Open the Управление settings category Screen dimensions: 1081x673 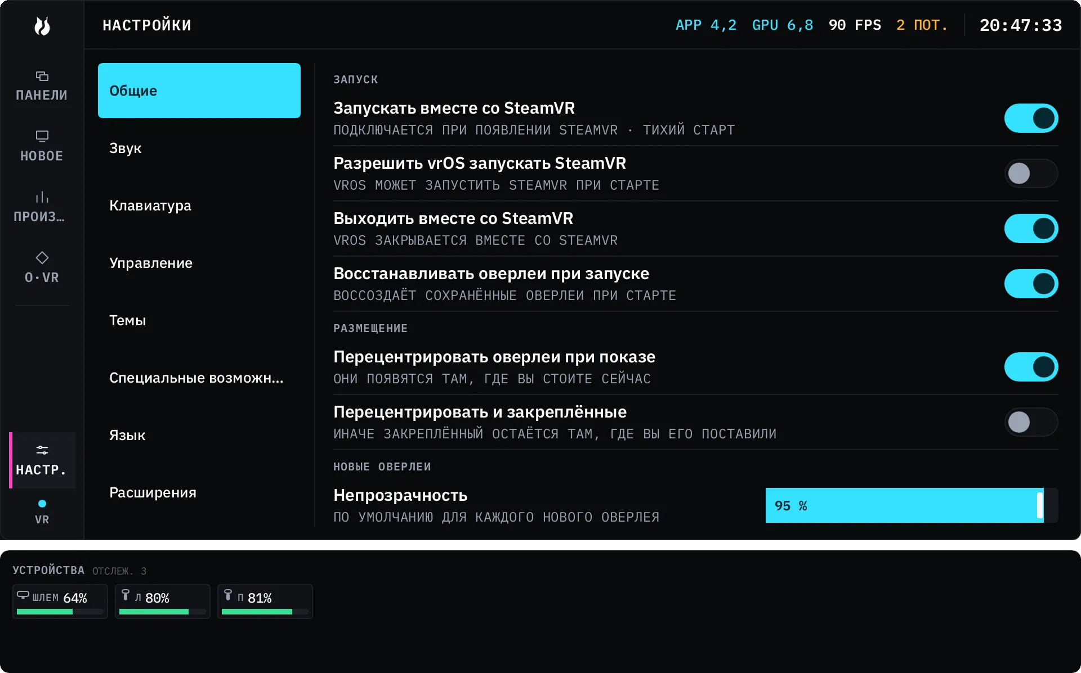(199, 263)
